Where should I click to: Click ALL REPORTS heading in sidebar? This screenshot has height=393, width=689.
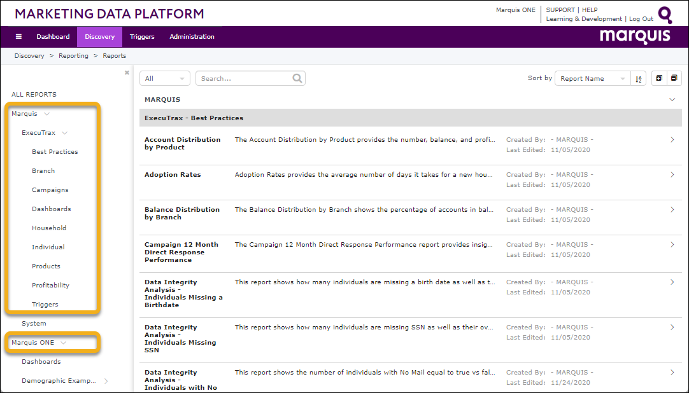34,94
